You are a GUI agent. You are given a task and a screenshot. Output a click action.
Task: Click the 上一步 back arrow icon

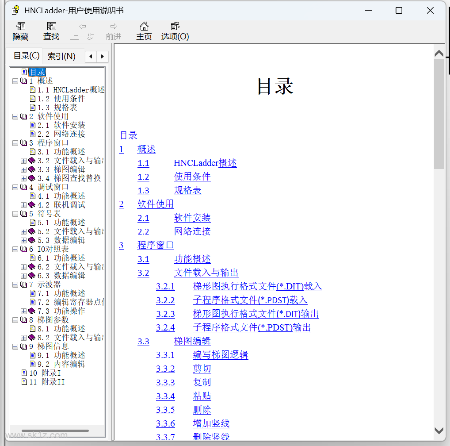pyautogui.click(x=82, y=27)
